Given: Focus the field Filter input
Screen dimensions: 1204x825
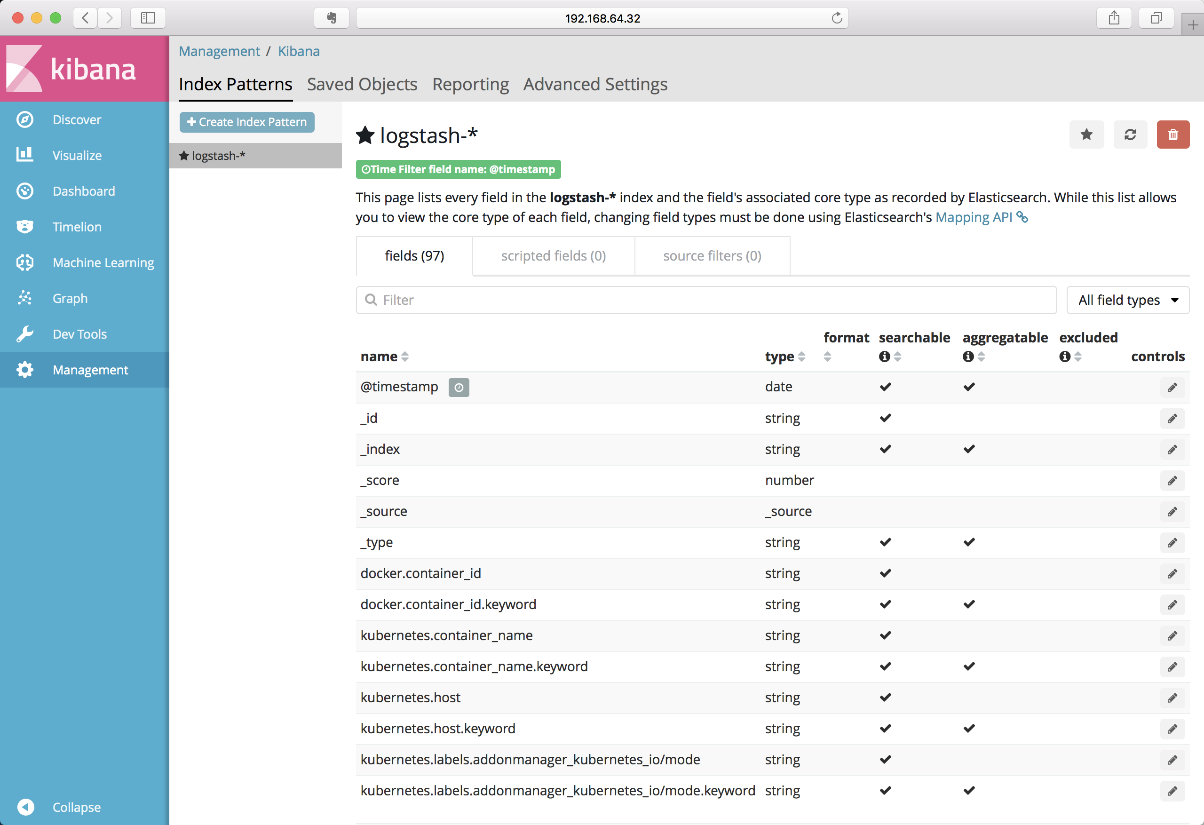Looking at the screenshot, I should (x=706, y=300).
